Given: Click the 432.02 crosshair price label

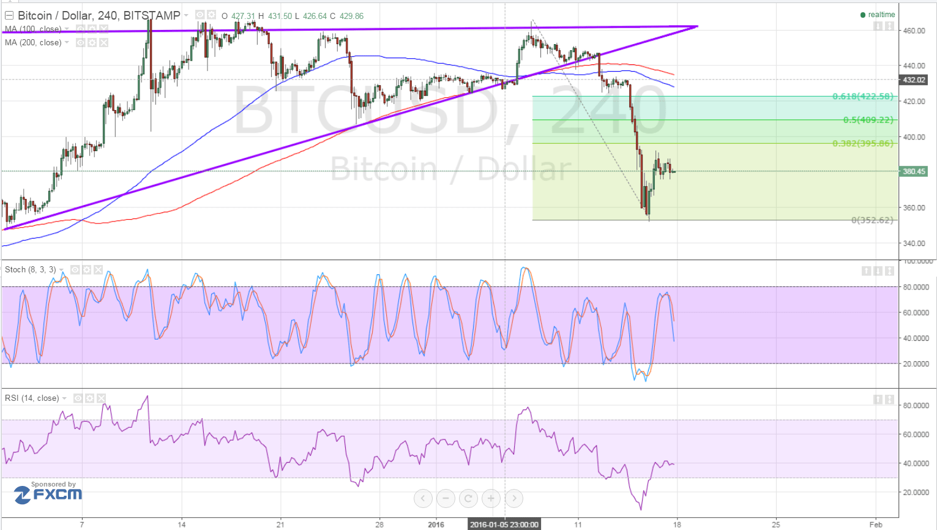Looking at the screenshot, I should 914,80.
